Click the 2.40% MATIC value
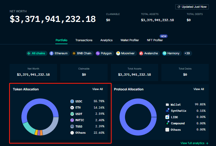 click(100, 120)
